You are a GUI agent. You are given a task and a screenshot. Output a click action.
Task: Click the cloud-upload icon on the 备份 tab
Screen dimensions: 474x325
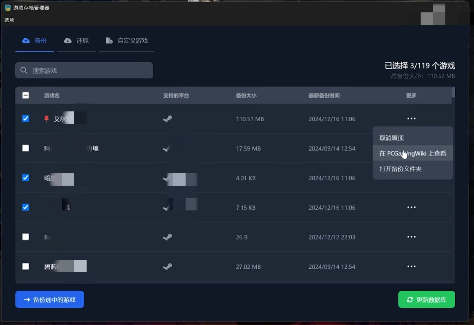click(x=25, y=40)
